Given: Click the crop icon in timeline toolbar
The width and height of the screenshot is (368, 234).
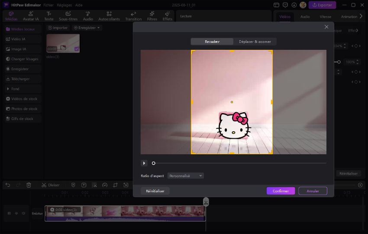Looking at the screenshot, I should coord(115,185).
